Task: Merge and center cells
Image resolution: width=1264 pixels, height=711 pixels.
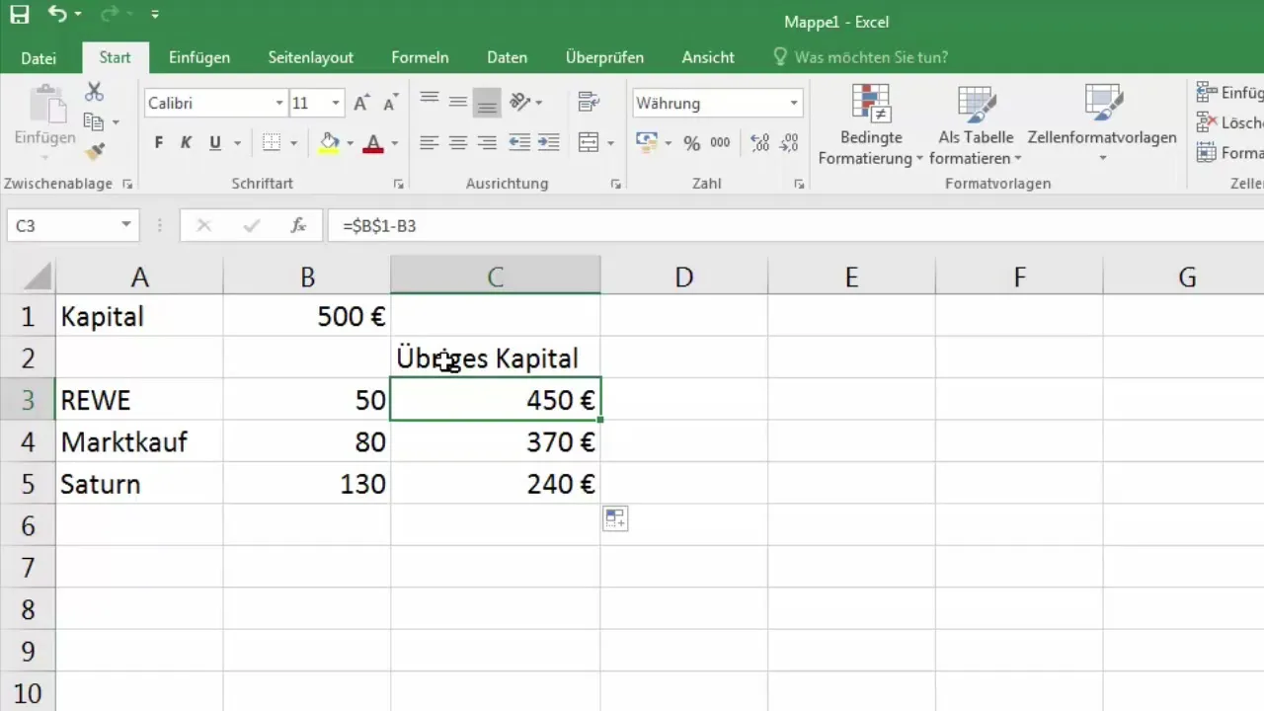Action: [x=589, y=143]
